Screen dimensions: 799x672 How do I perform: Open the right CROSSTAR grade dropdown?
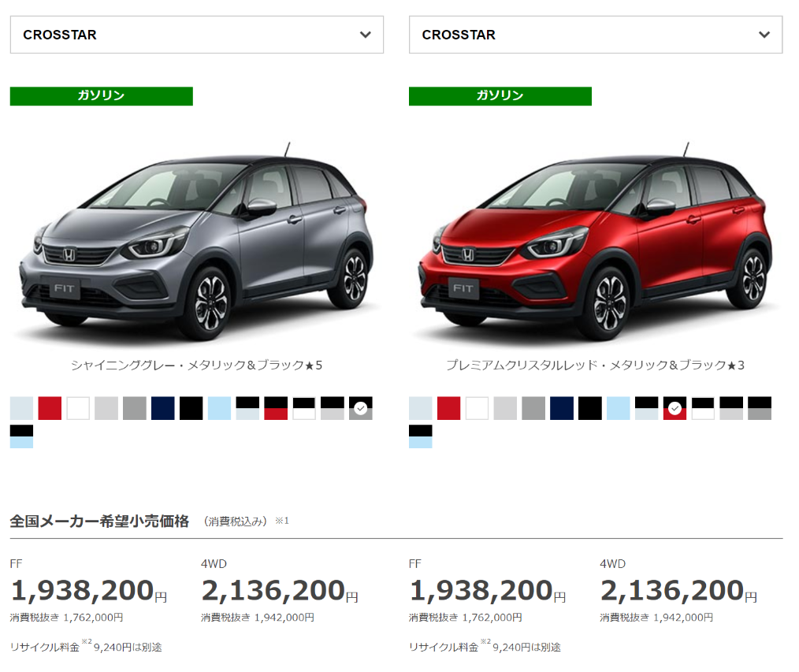595,35
